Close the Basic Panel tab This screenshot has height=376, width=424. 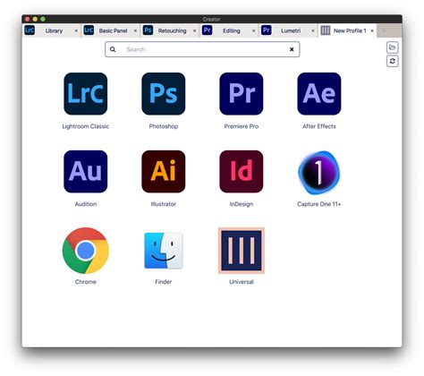pos(135,30)
